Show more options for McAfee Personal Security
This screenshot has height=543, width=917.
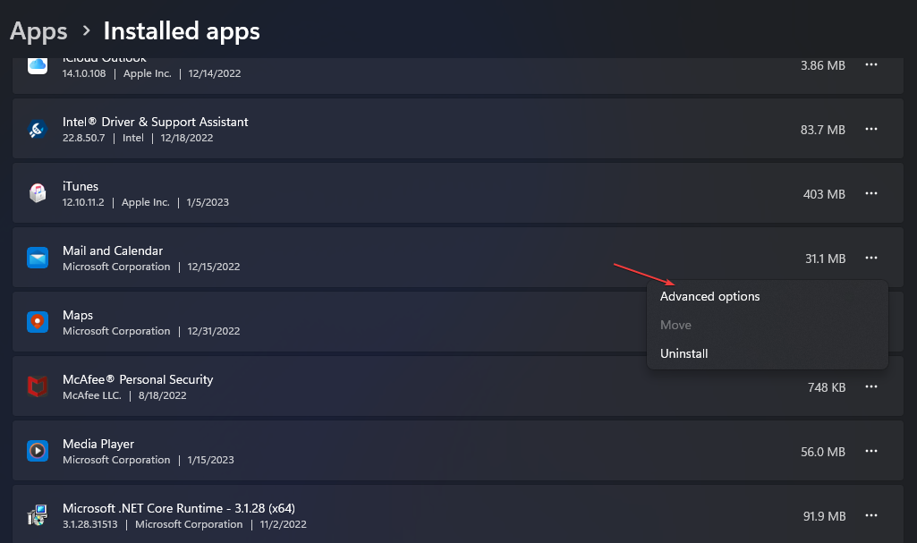870,387
